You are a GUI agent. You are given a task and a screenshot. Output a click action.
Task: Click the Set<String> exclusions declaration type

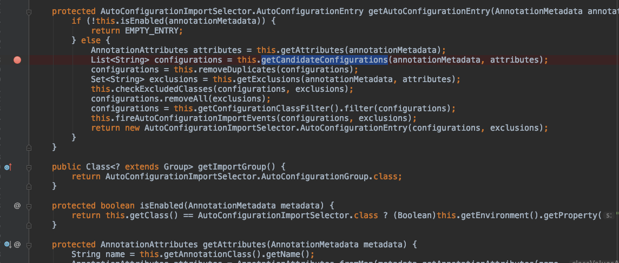click(117, 79)
